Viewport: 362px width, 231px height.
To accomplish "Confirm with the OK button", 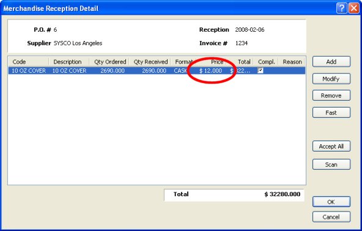I will (331, 202).
